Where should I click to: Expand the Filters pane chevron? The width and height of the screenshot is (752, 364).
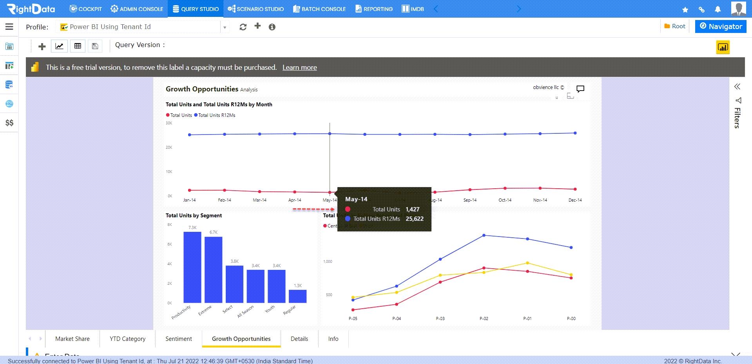pos(737,87)
